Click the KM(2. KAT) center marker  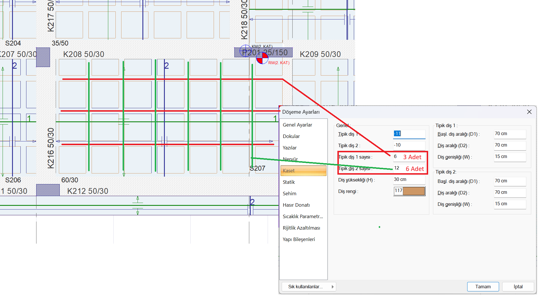(x=245, y=51)
